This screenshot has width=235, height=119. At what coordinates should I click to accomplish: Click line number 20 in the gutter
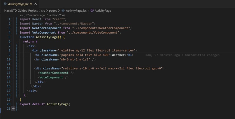pyautogui.click(x=9, y=104)
